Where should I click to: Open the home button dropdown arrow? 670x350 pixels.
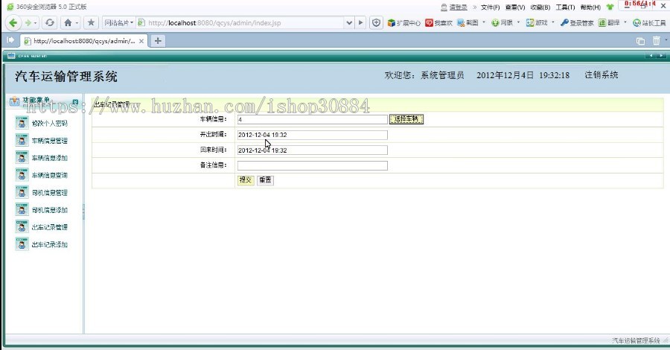coord(77,22)
